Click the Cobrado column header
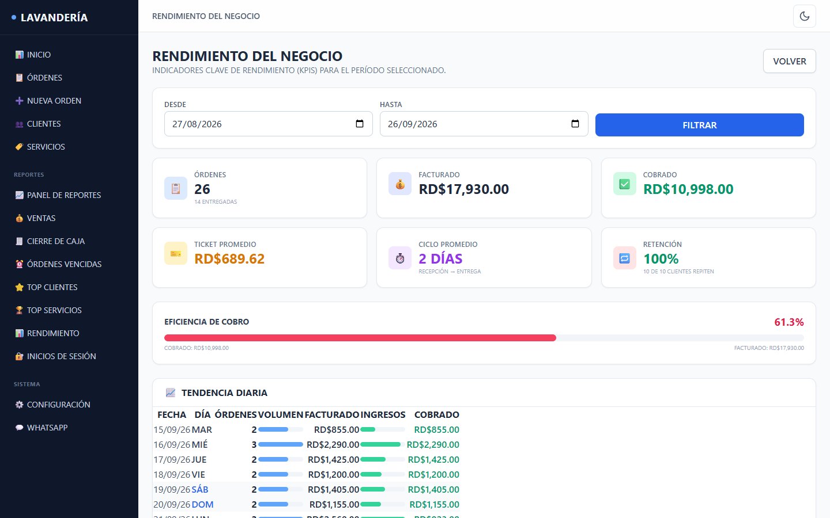This screenshot has width=830, height=518. (x=437, y=414)
